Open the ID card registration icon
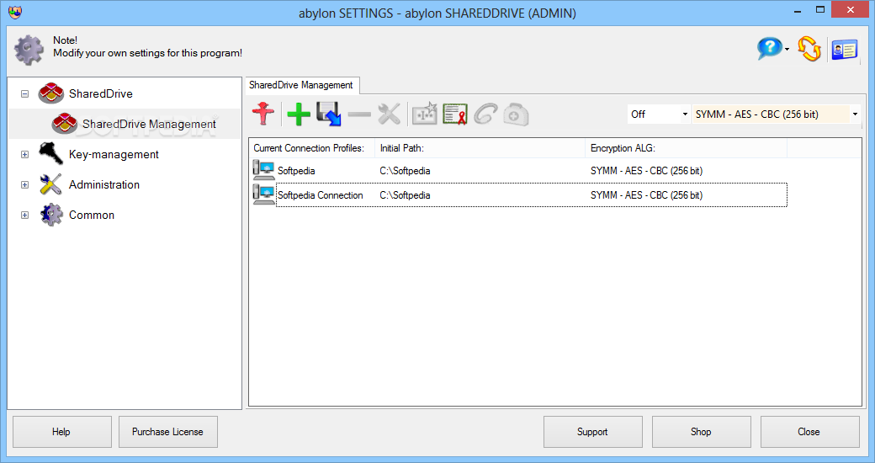 pos(845,50)
